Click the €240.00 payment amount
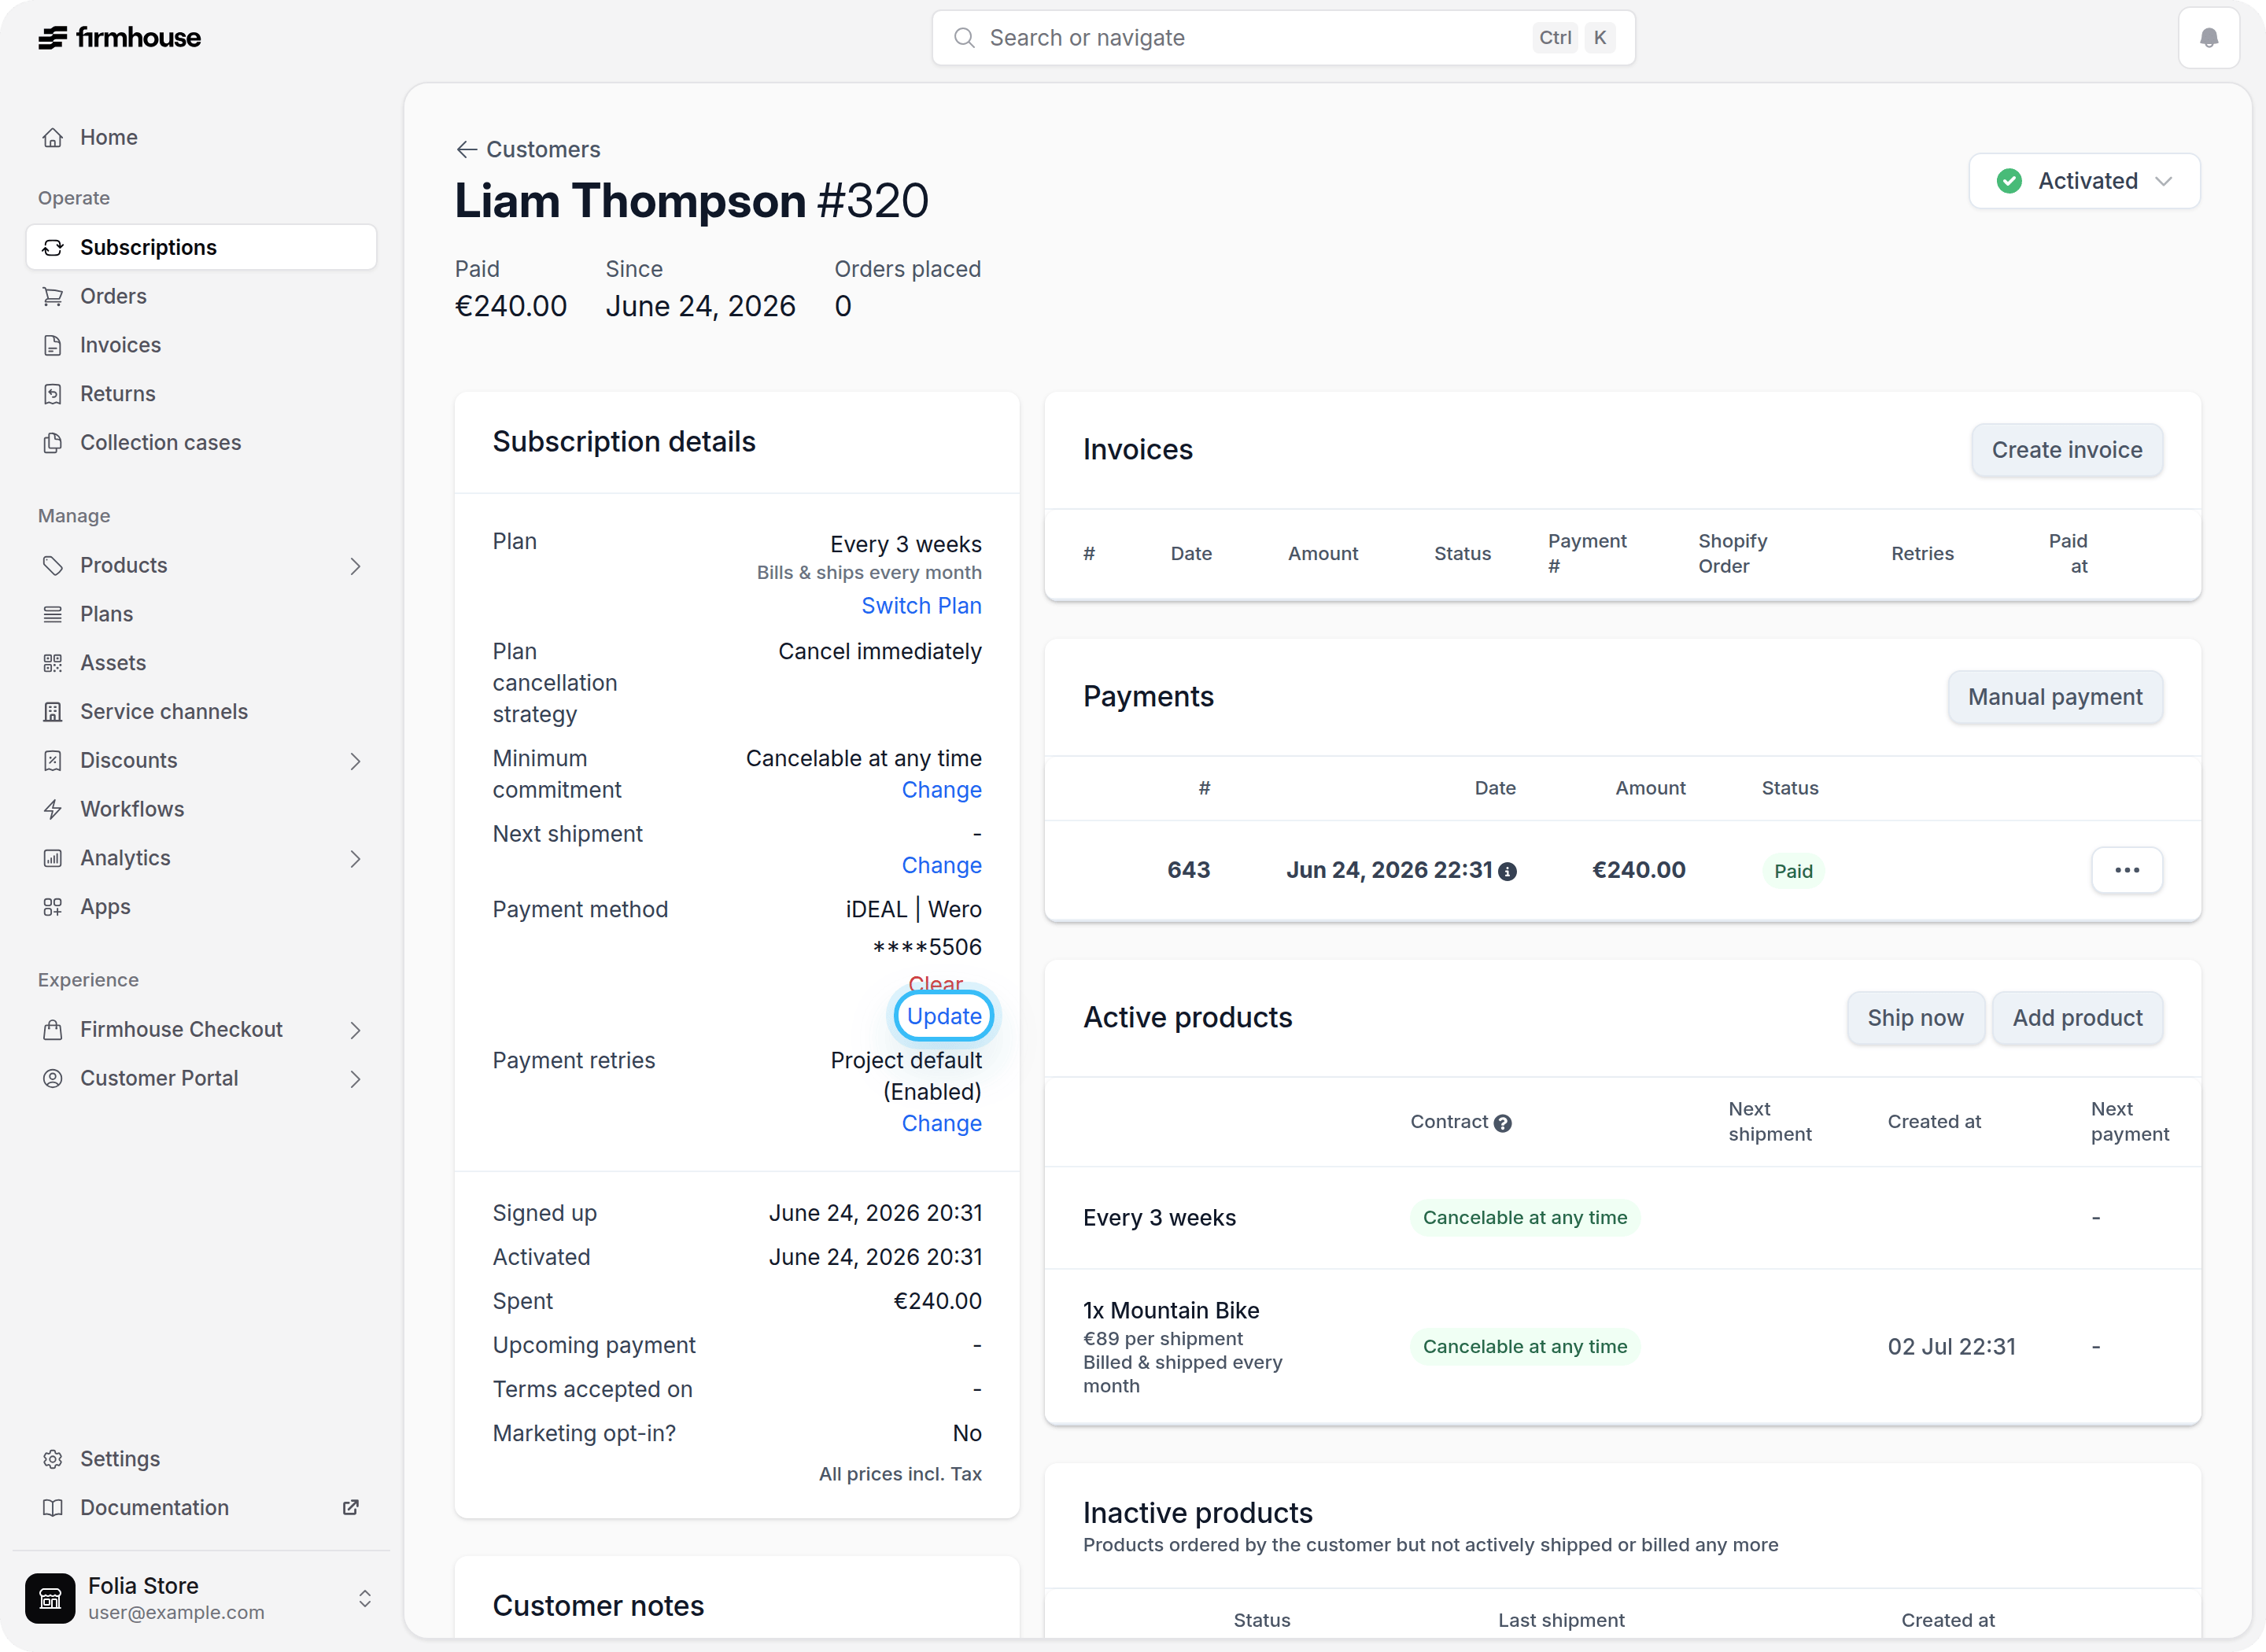Screen dimensions: 2266x1652 (1638, 870)
